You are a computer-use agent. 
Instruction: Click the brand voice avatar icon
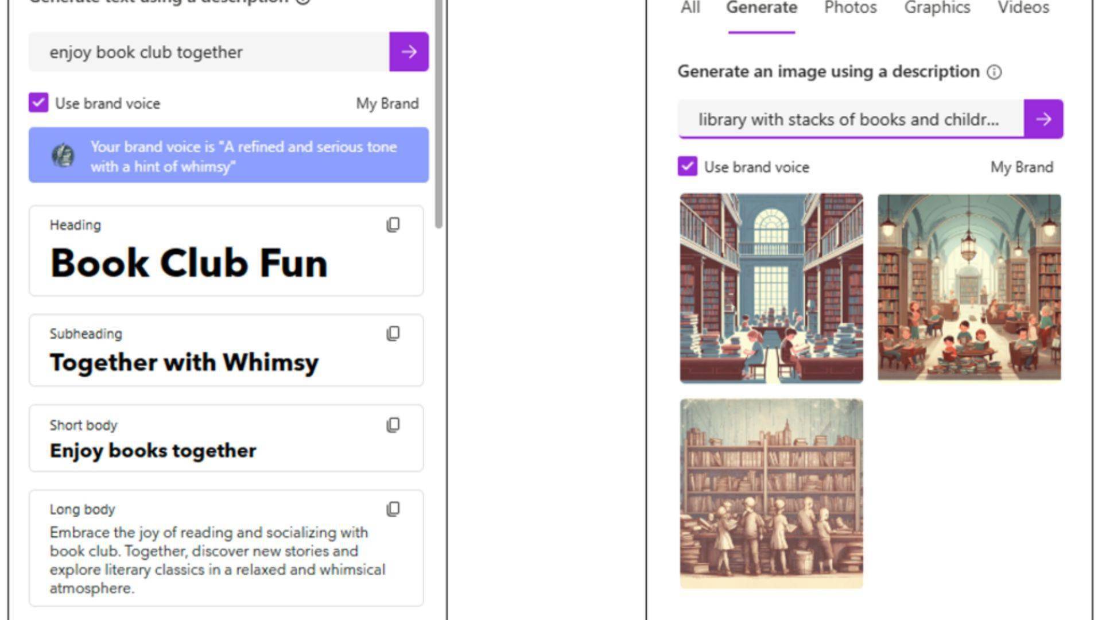point(63,156)
